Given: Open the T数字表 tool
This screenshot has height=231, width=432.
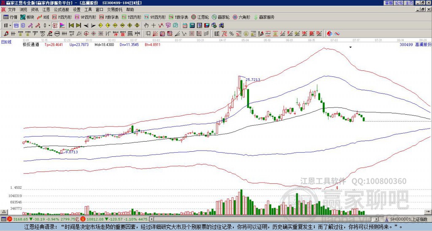Looking at the screenshot, I should (x=178, y=17).
